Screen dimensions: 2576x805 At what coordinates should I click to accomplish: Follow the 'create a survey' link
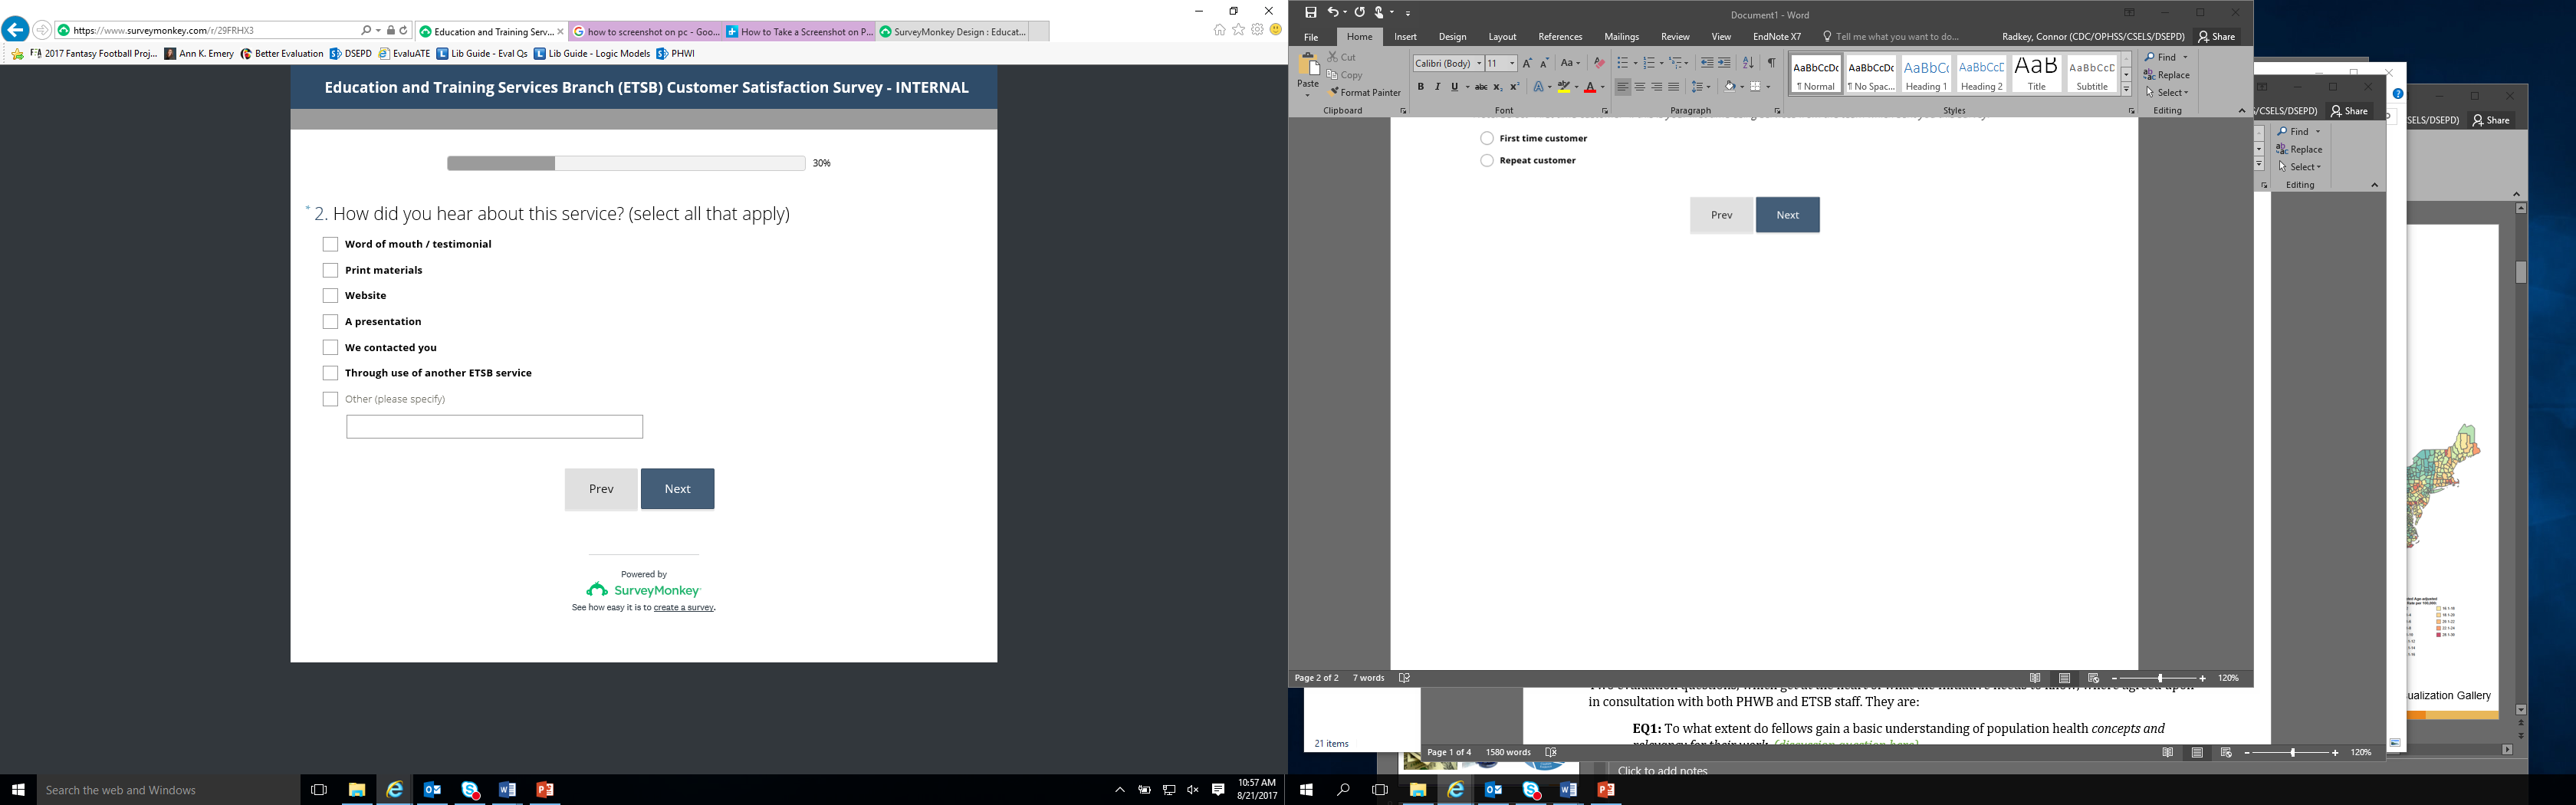coord(684,608)
